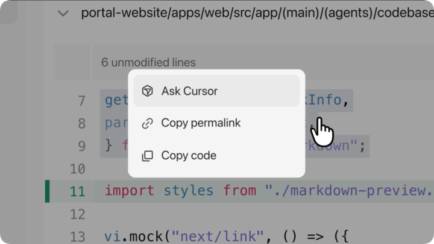Select Copy code menu entry
Screen dimensions: 434x244
(x=216, y=156)
